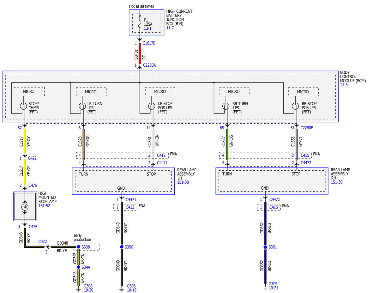Follow the 151-38 rear lamp LH link
Viewport: 379px width, 293px height.
pos(183,182)
